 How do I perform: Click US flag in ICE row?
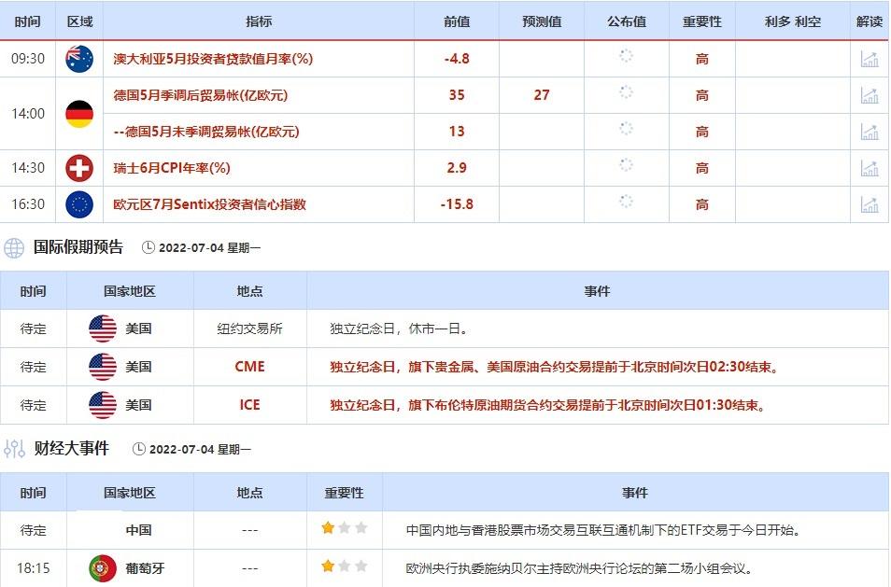click(103, 405)
